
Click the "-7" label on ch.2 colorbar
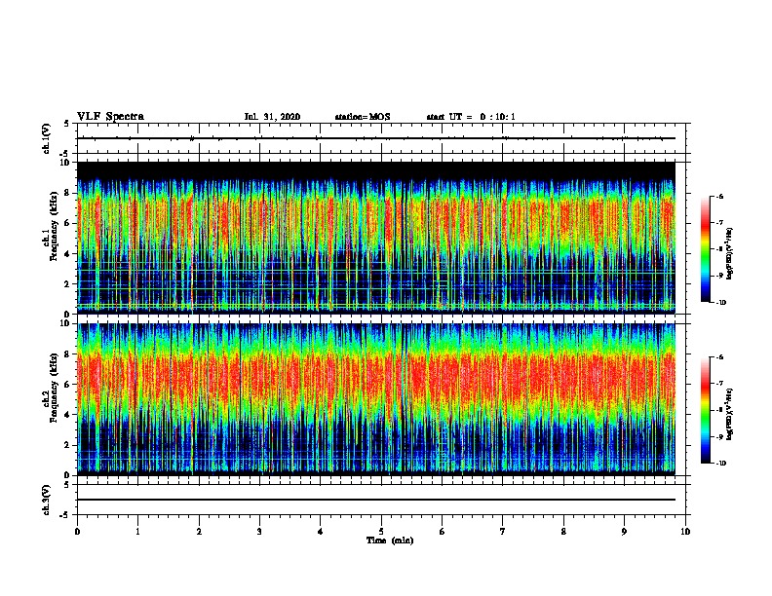click(x=719, y=383)
